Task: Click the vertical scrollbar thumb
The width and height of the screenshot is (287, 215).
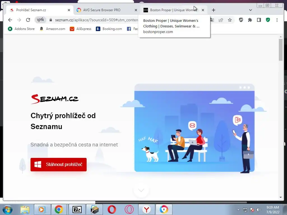Action: (x=281, y=50)
